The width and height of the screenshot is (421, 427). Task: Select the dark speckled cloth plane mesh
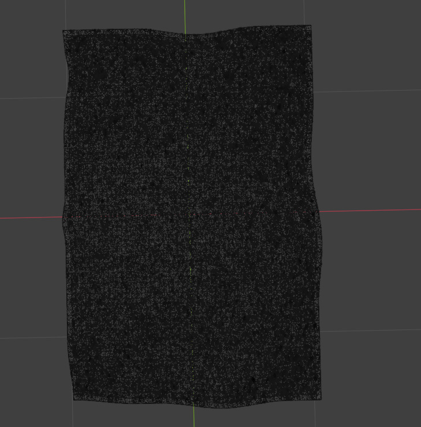point(192,216)
